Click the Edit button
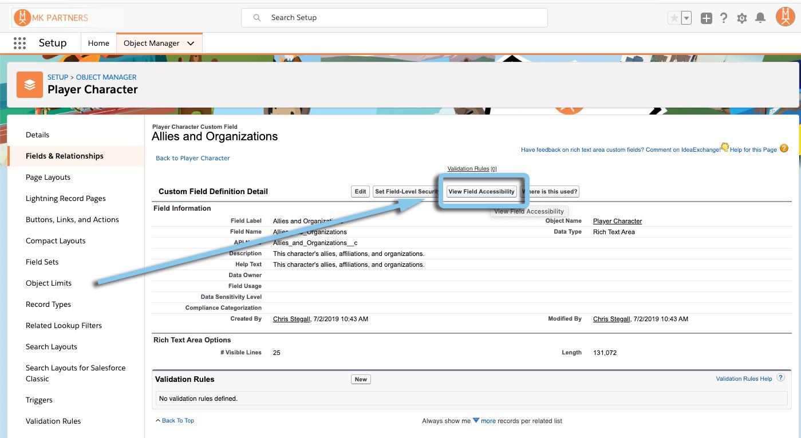Viewport: 801px width, 438px height. point(360,192)
